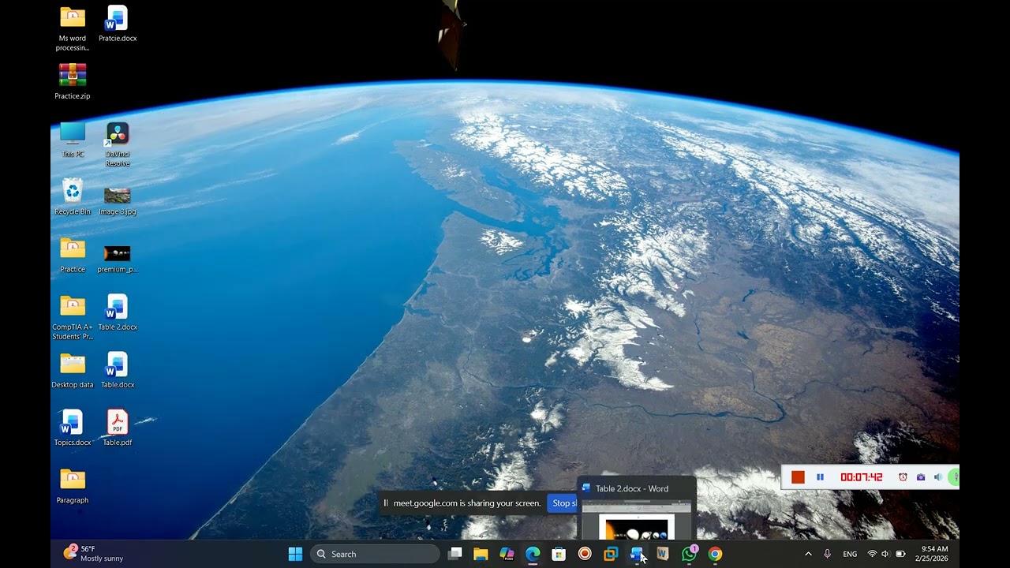Screen dimensions: 1010x568
Task: Click Stop sharing on Meet banner
Action: [x=563, y=503]
